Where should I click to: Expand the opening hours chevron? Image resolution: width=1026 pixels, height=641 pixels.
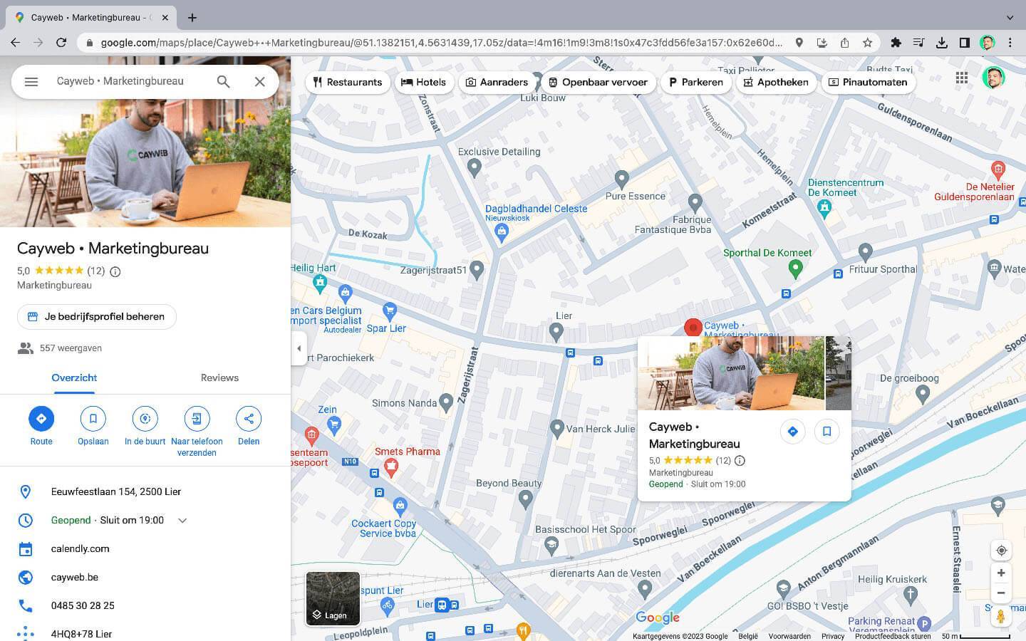coord(182,521)
